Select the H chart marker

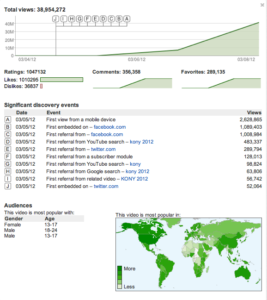click(72, 19)
